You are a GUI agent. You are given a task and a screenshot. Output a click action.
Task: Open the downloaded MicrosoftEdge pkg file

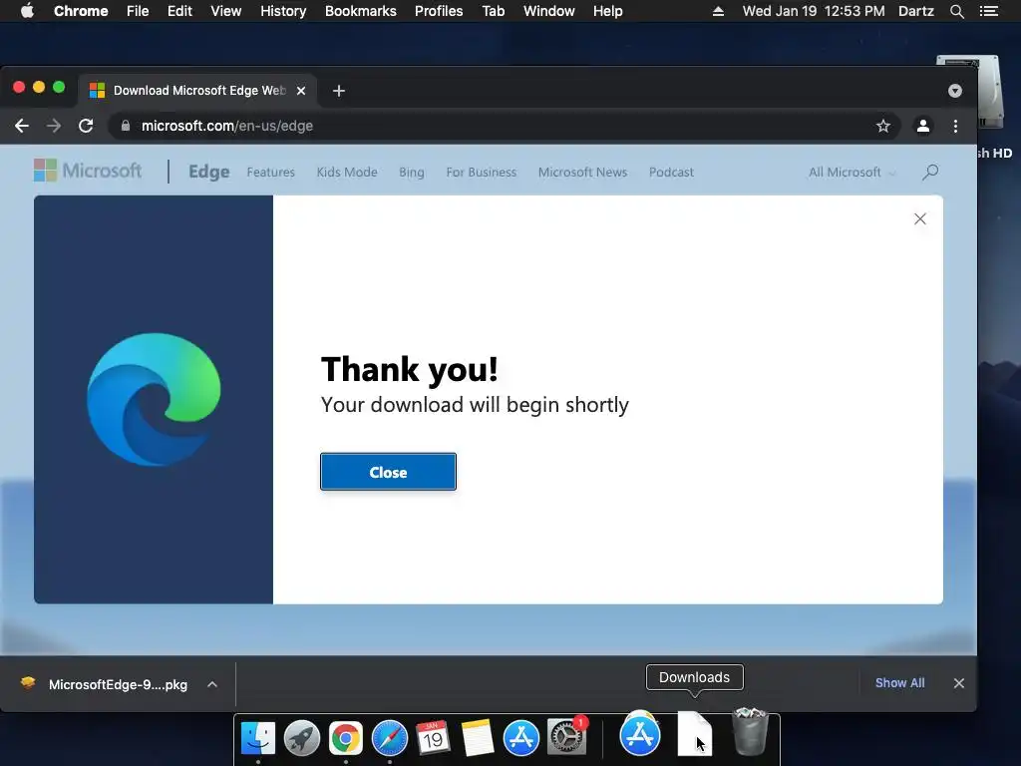pos(106,684)
